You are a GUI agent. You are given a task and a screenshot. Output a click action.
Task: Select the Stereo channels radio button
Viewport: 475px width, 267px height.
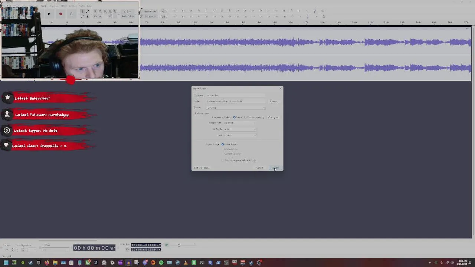tap(235, 117)
